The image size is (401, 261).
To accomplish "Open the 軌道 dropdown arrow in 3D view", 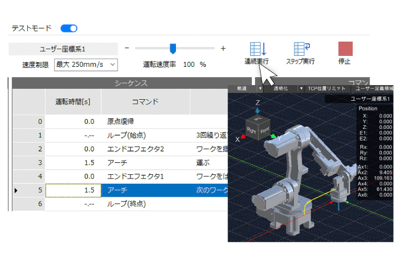I will coord(261,88).
